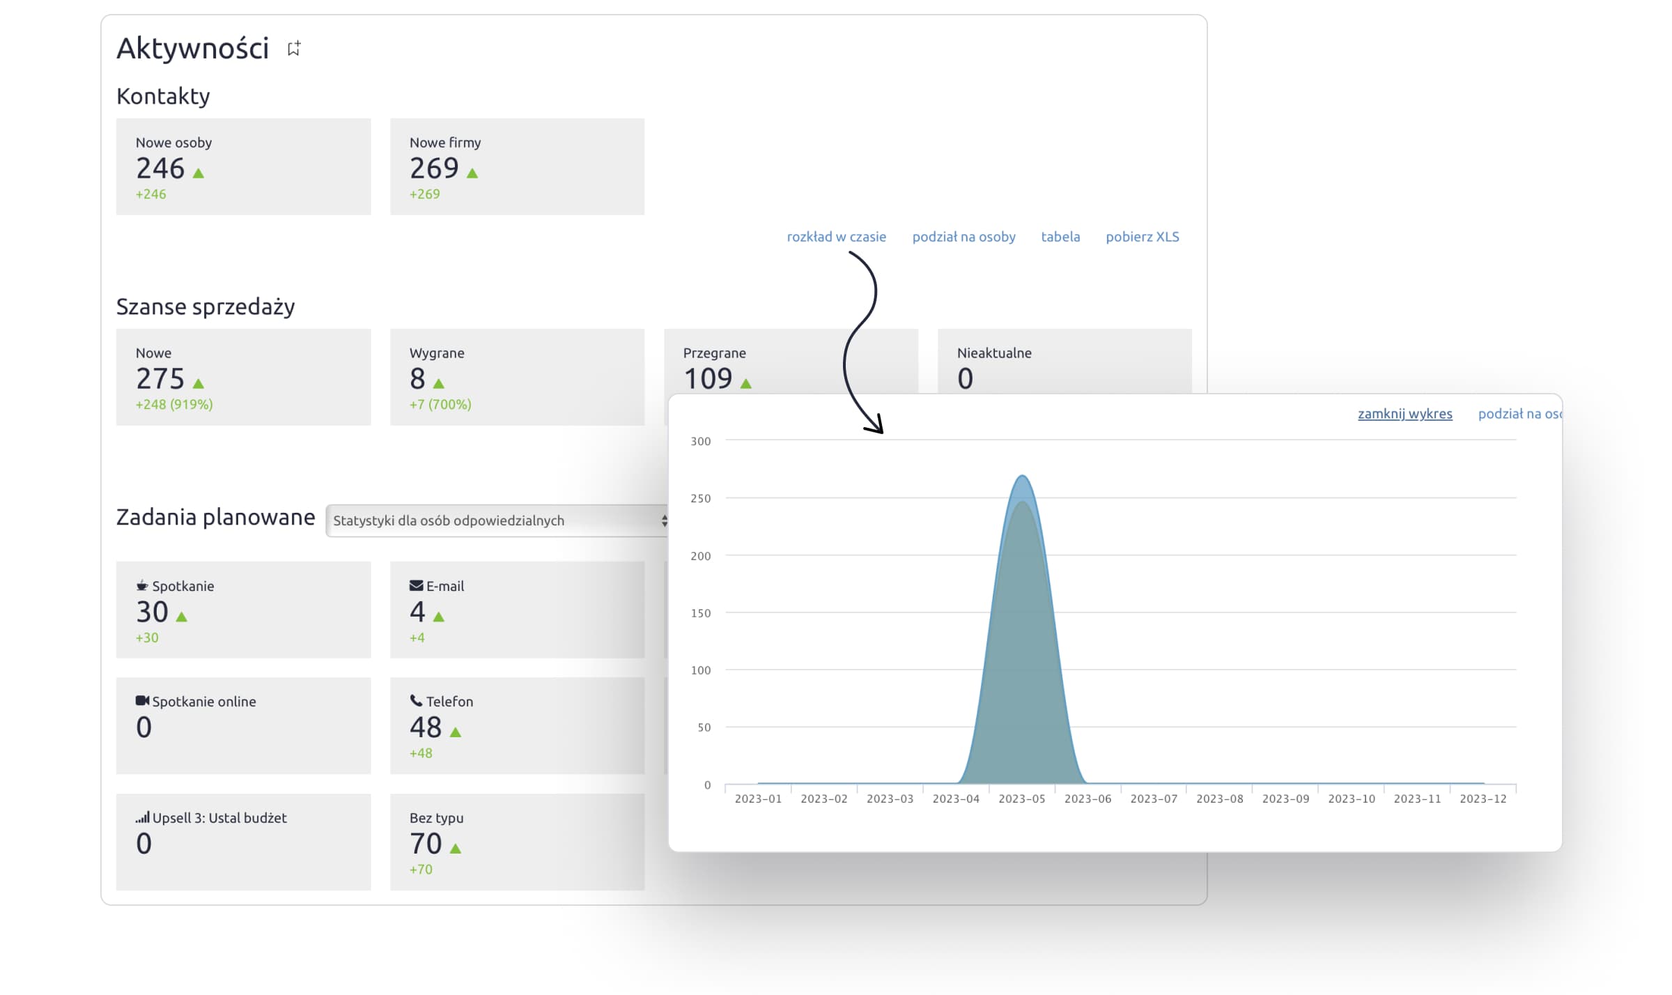This screenshot has height=995, width=1672.
Task: Click the signal bars icon for Upsell 3
Action: pyautogui.click(x=143, y=817)
